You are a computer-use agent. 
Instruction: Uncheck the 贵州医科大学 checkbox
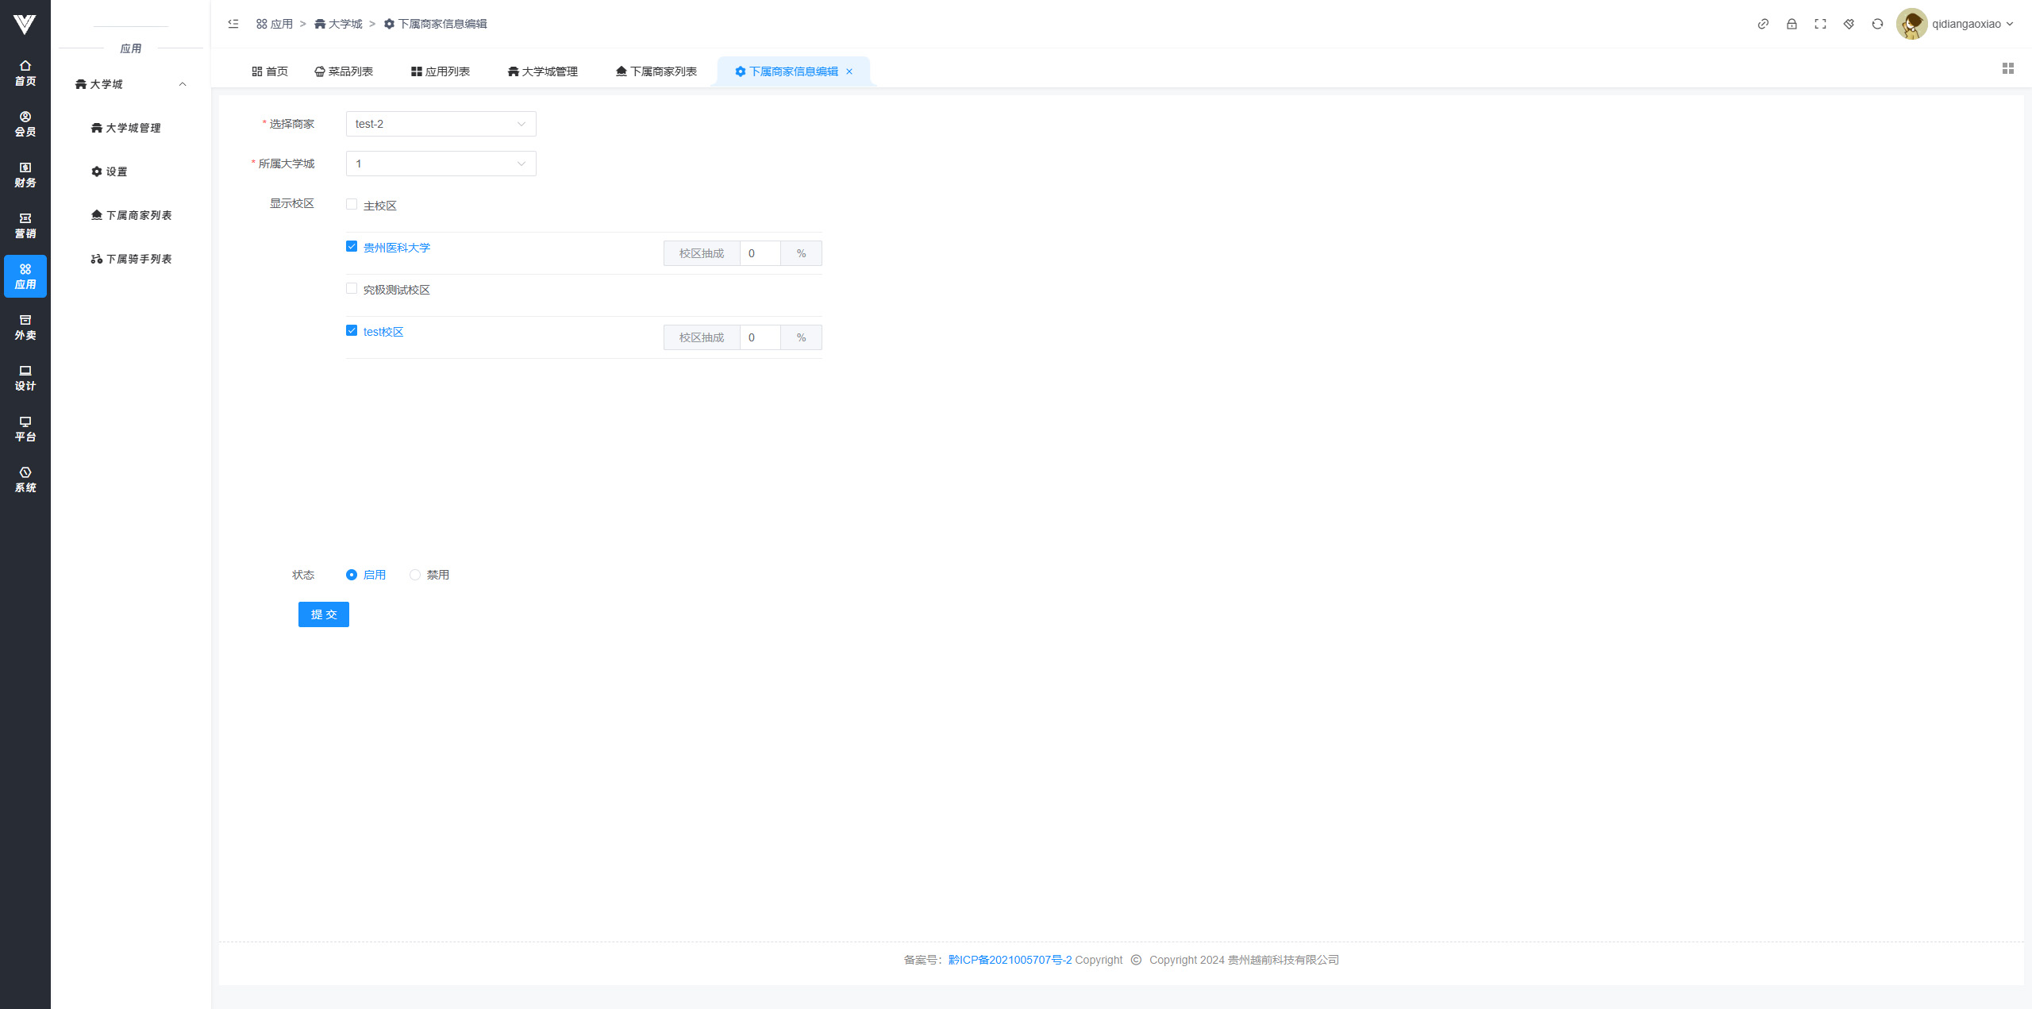[352, 247]
